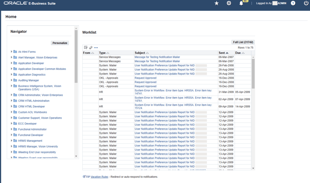The width and height of the screenshot is (310, 183).
Task: Expand HRMS Management in Navigator
Action: point(12,141)
